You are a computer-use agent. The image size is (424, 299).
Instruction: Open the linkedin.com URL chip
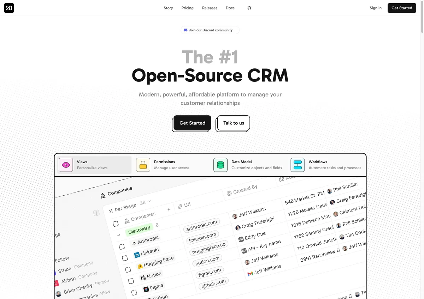[202, 237]
